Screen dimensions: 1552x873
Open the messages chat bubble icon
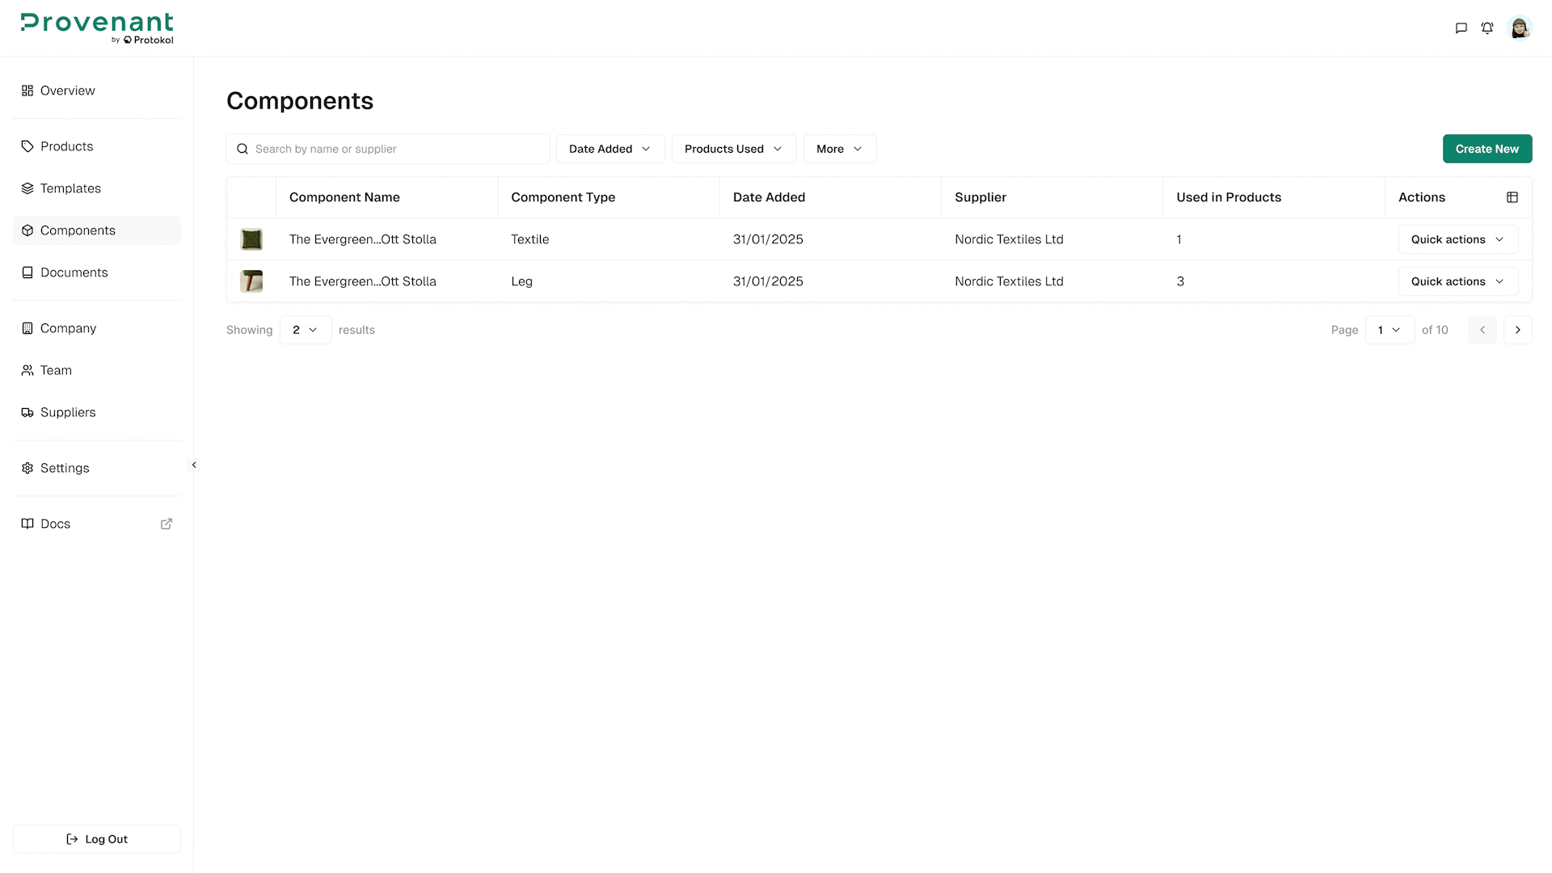pyautogui.click(x=1460, y=27)
